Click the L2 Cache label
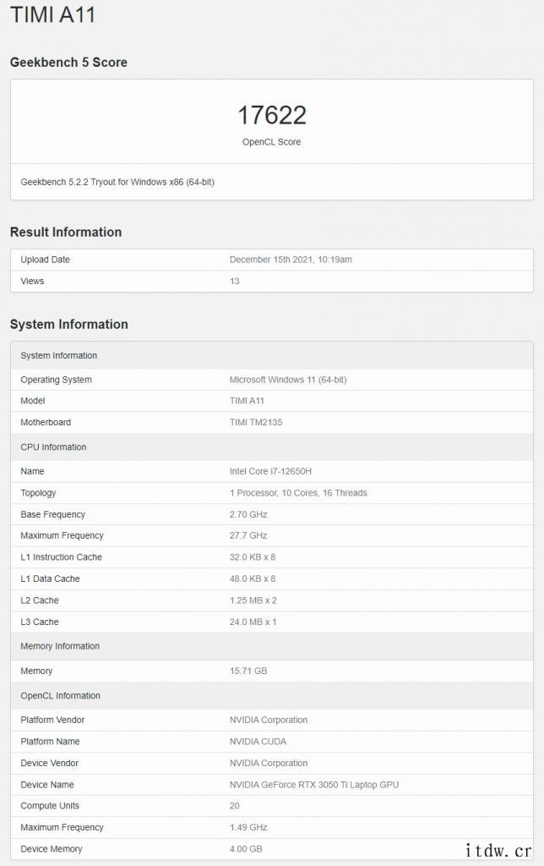The width and height of the screenshot is (544, 866). coord(39,600)
